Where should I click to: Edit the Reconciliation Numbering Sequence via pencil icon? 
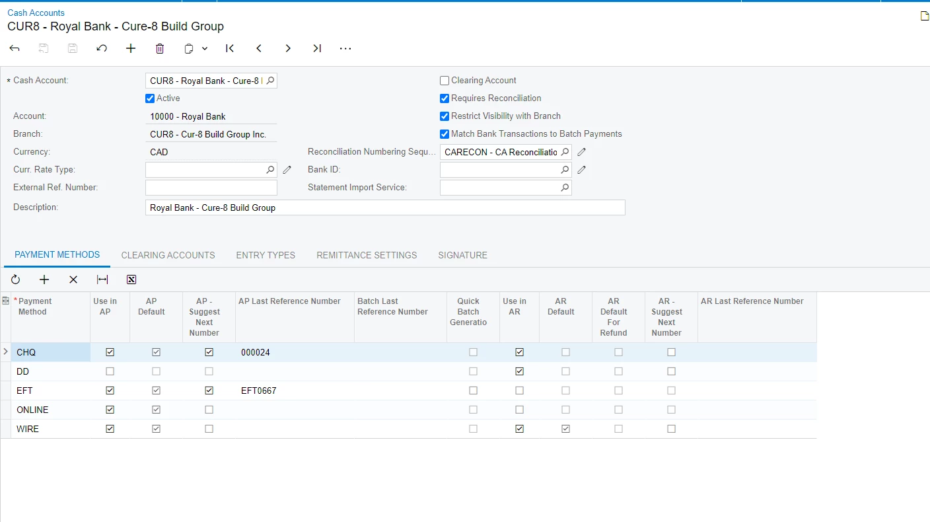581,151
